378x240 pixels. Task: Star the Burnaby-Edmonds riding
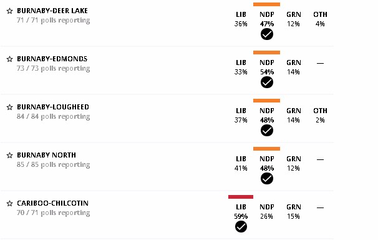click(x=9, y=59)
